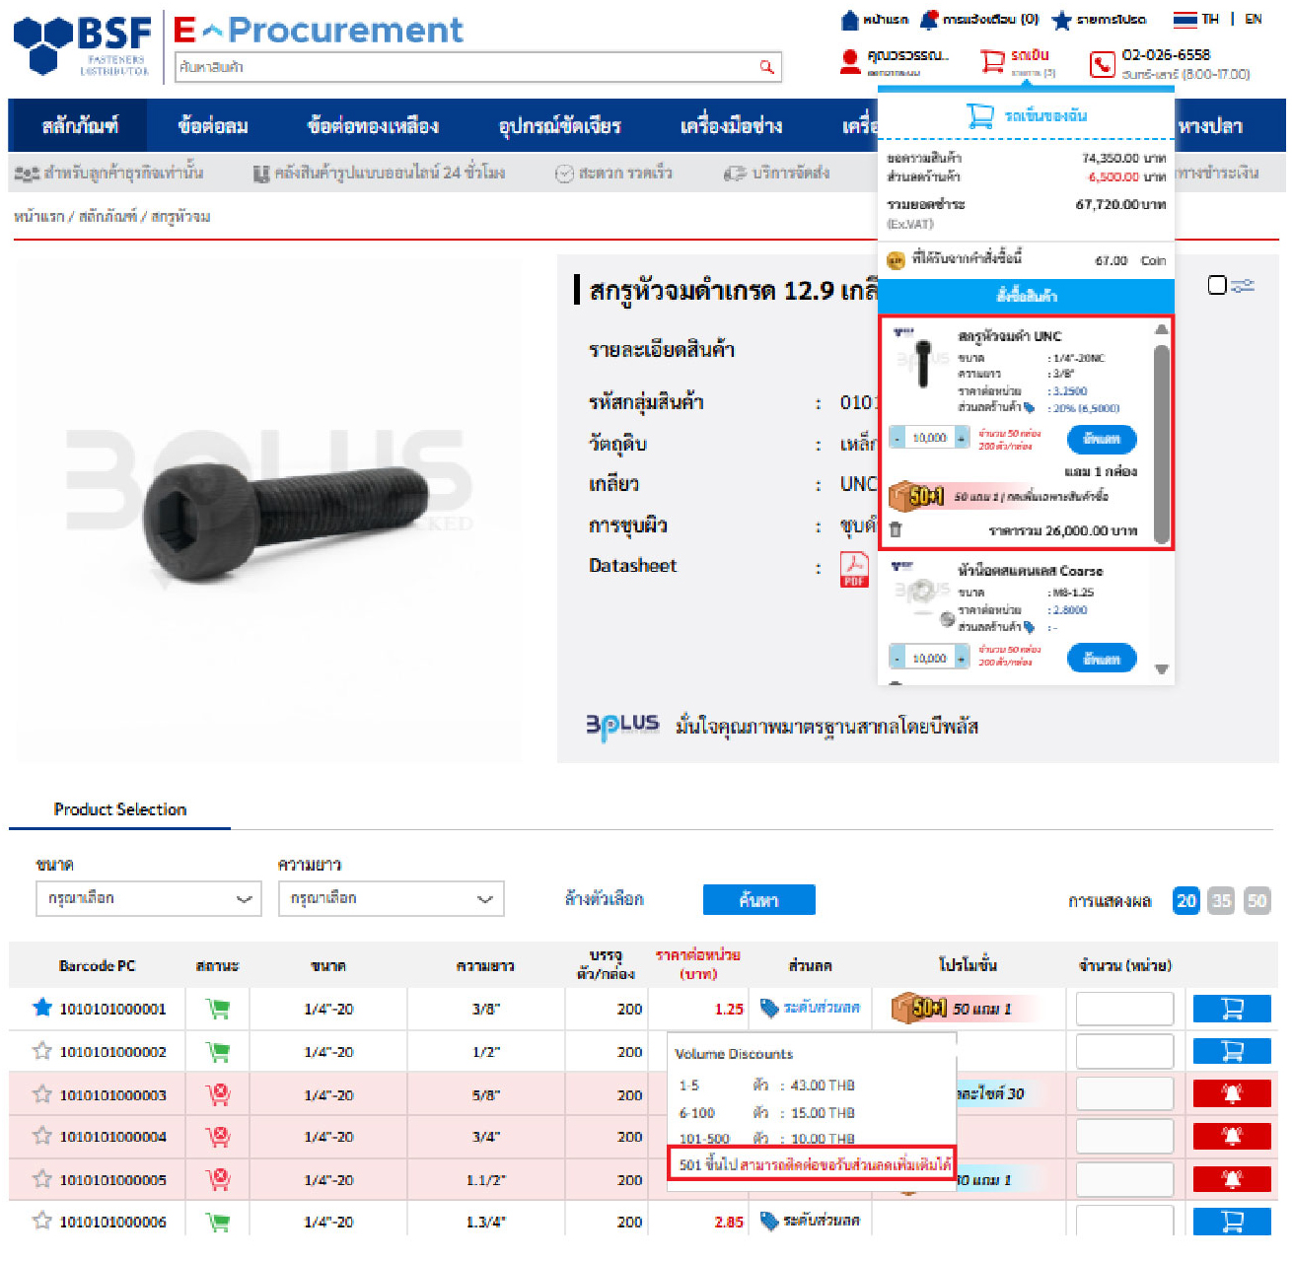Add 1010101000002 to cart button
The height and width of the screenshot is (1261, 1292).
(x=1232, y=1051)
